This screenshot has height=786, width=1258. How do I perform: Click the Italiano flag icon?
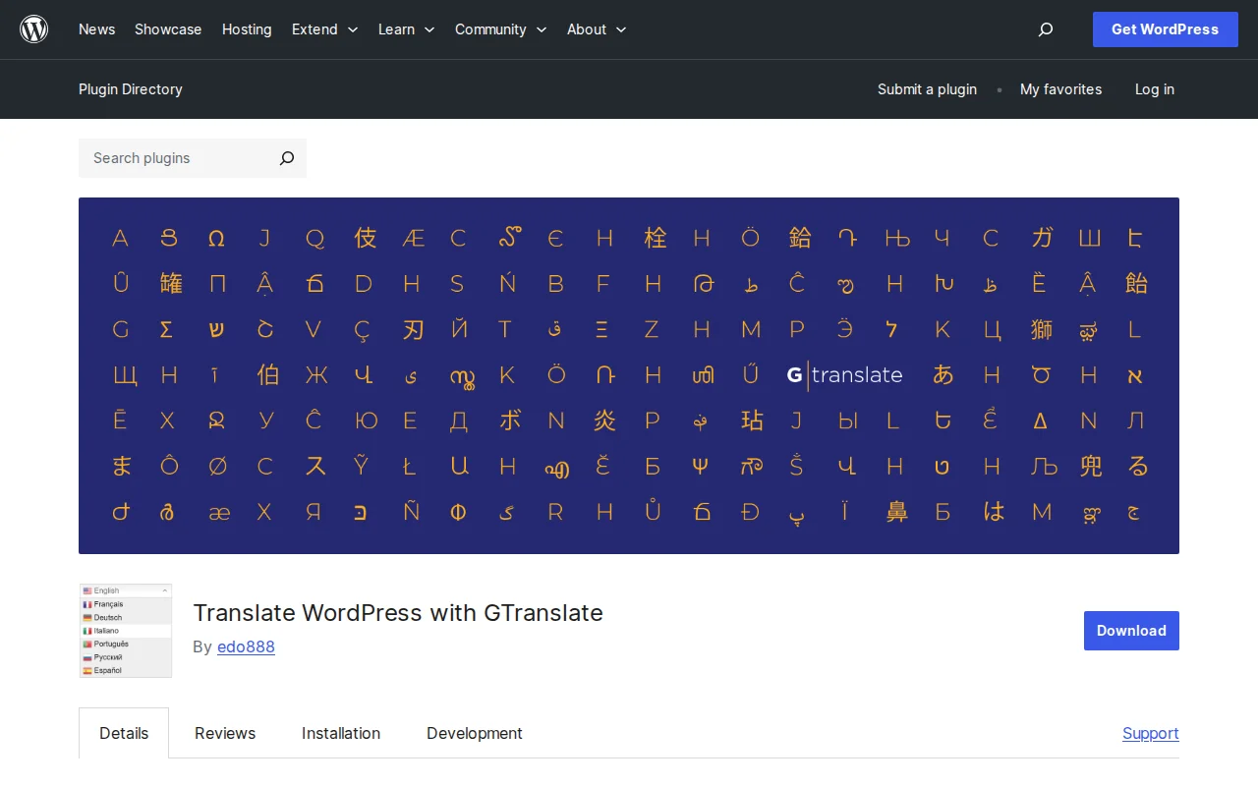[86, 630]
